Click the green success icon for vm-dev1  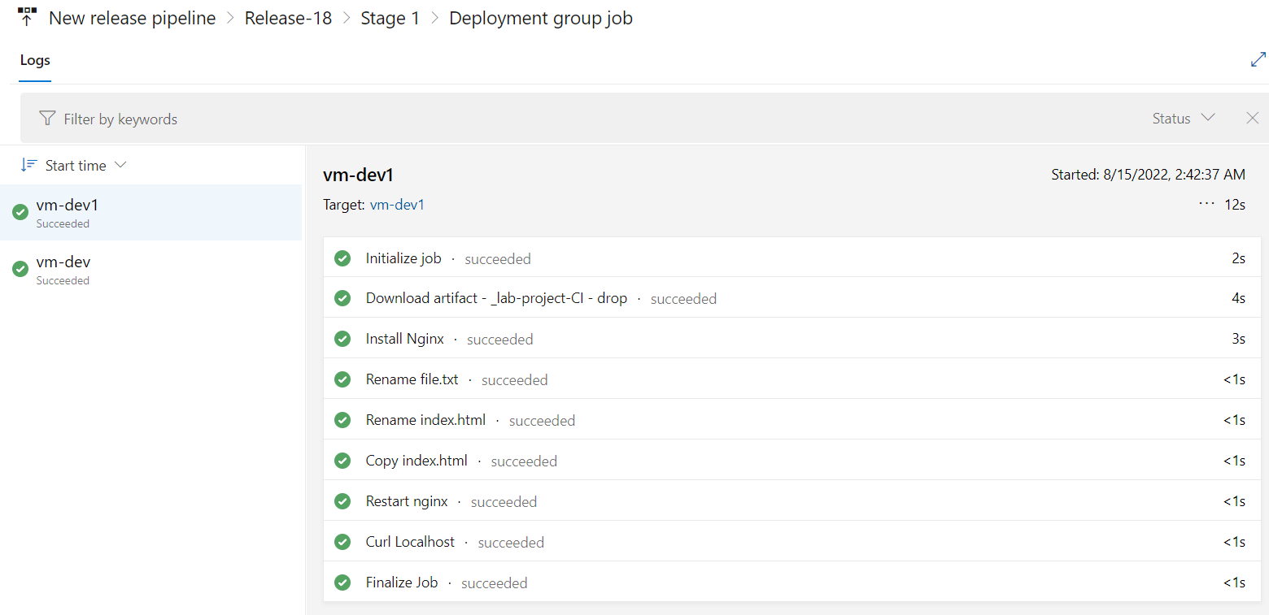point(20,212)
